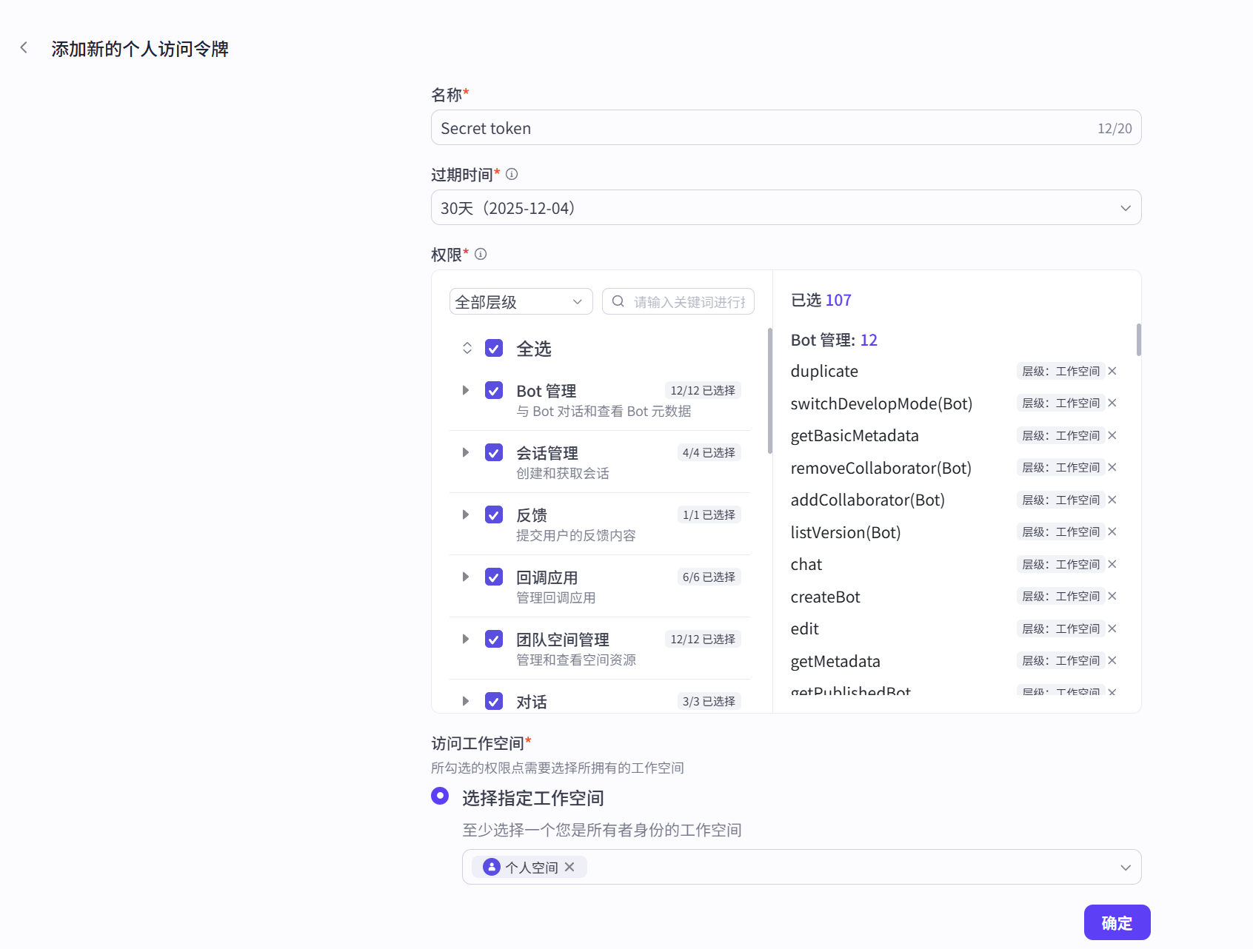The height and width of the screenshot is (949, 1253).
Task: Uncheck the 全选 checkbox
Action: tap(493, 348)
